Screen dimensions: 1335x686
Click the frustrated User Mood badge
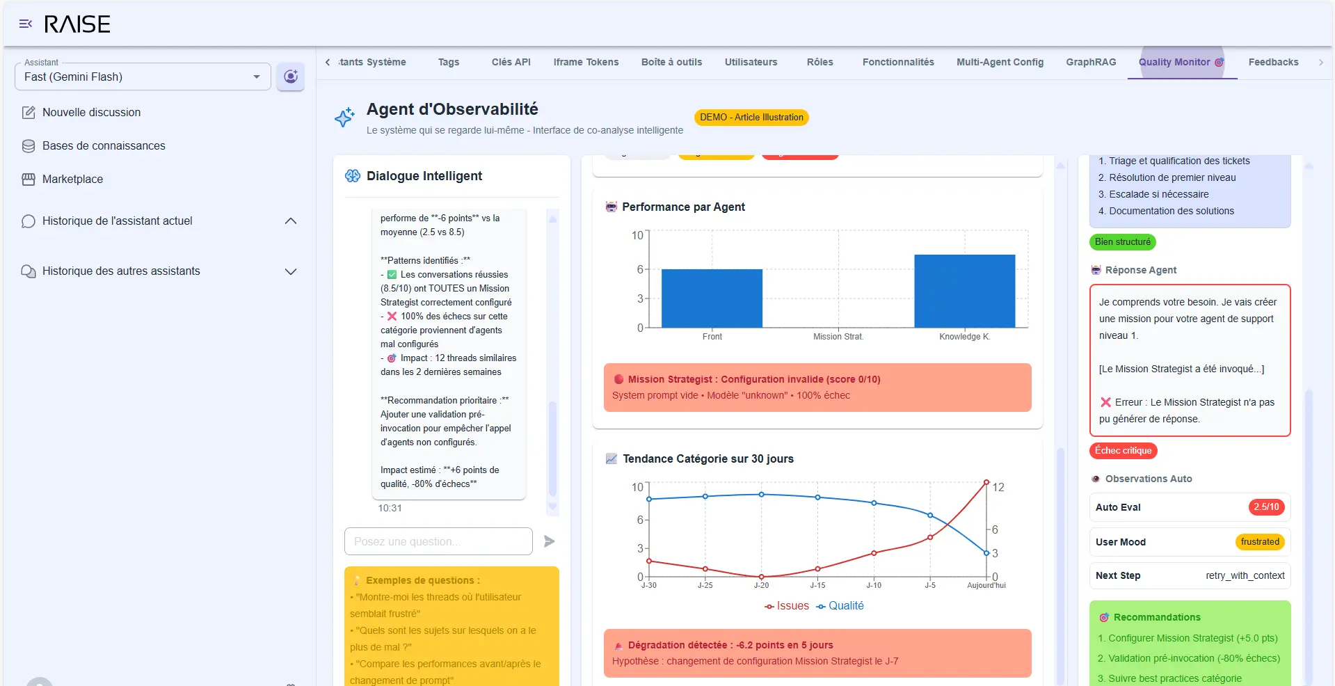click(x=1260, y=542)
